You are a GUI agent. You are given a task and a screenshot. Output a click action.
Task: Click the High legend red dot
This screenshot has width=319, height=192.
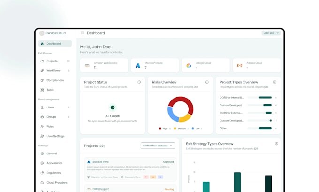(x=160, y=129)
